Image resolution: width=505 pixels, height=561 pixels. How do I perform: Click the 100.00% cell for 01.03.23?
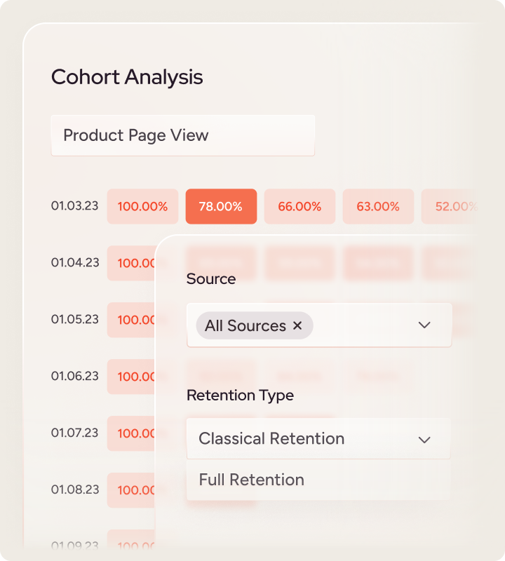pyautogui.click(x=142, y=206)
